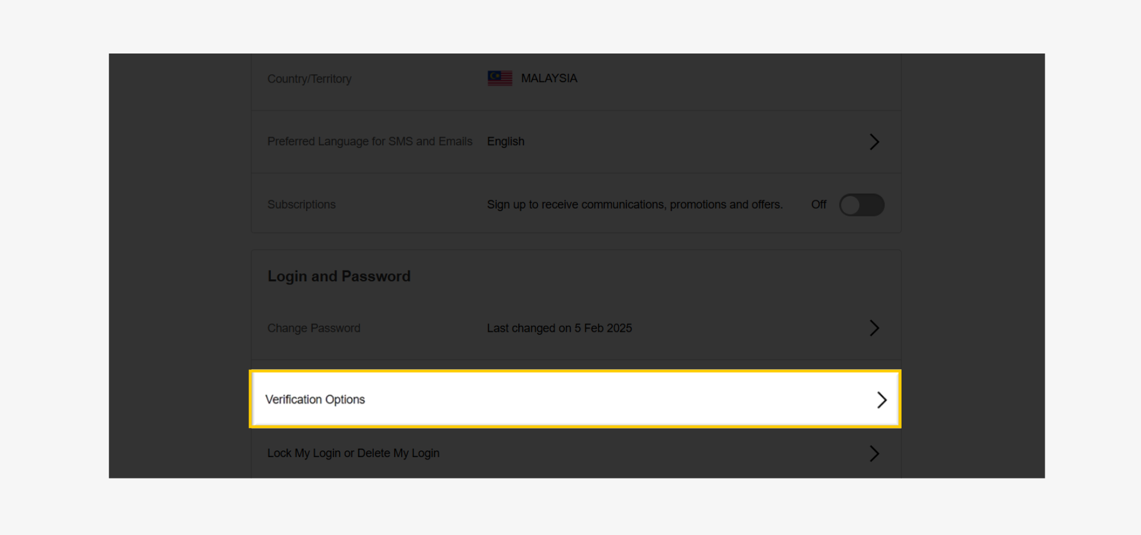Screen dimensions: 1141x535
Task: Click the Off label beside the switch
Action: pos(818,204)
